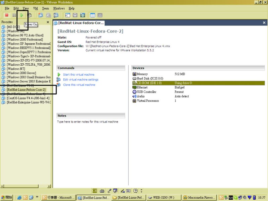This screenshot has width=268, height=201.
Task: Toggle the Console view toolbar button
Action: click(x=100, y=15)
